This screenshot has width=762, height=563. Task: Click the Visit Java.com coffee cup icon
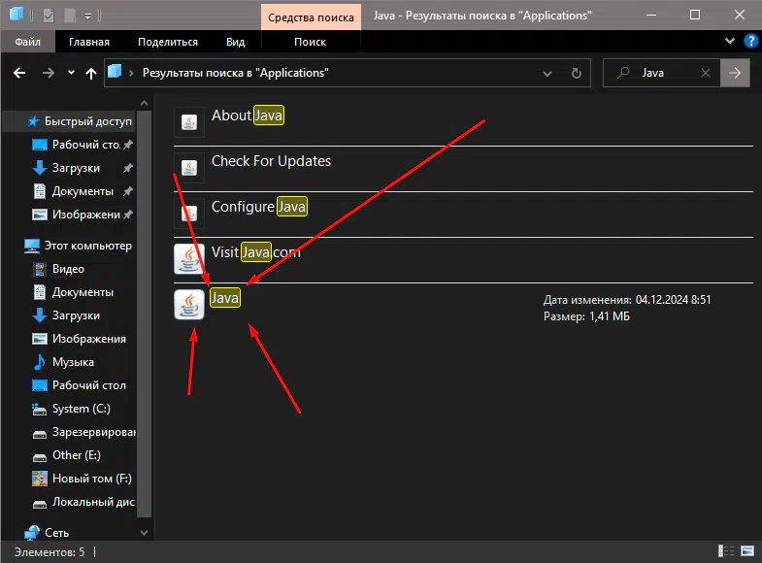189,259
